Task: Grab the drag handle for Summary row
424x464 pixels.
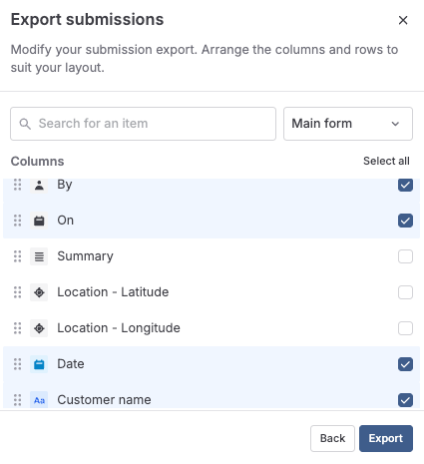Action: 17,256
